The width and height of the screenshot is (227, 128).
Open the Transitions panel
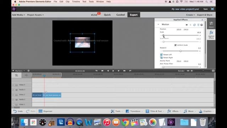click(134, 111)
